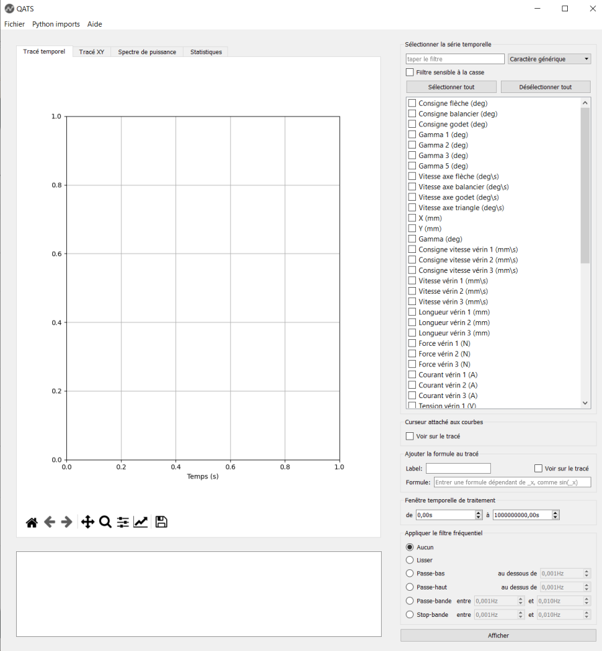Open subplot configuration sliders tool
This screenshot has height=651, width=602.
(123, 522)
